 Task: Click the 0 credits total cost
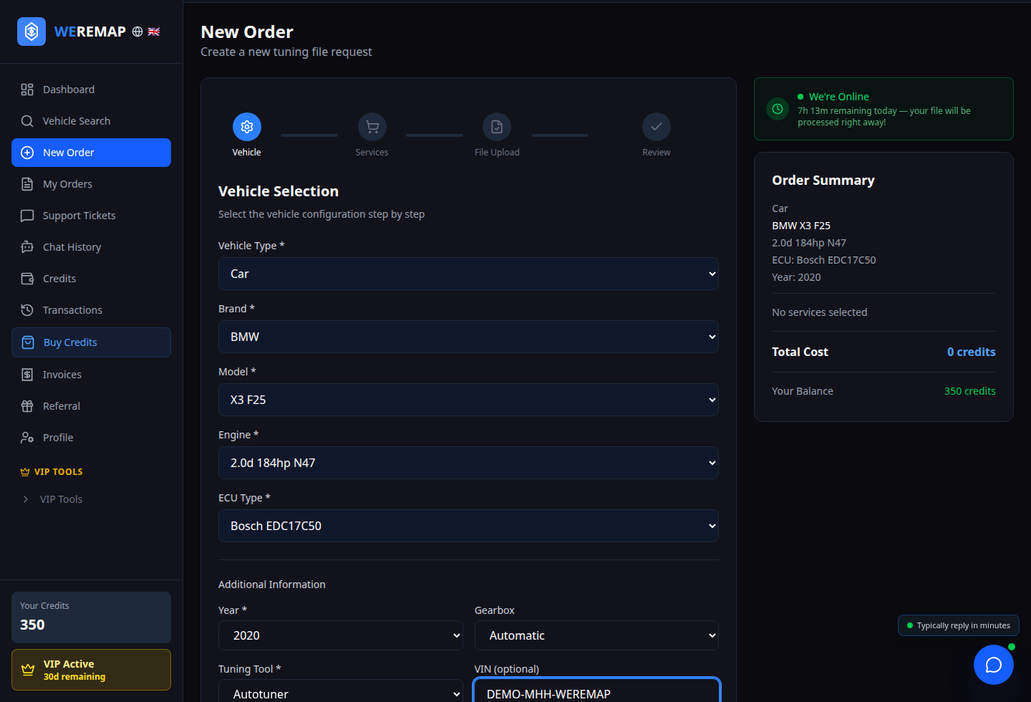(972, 352)
